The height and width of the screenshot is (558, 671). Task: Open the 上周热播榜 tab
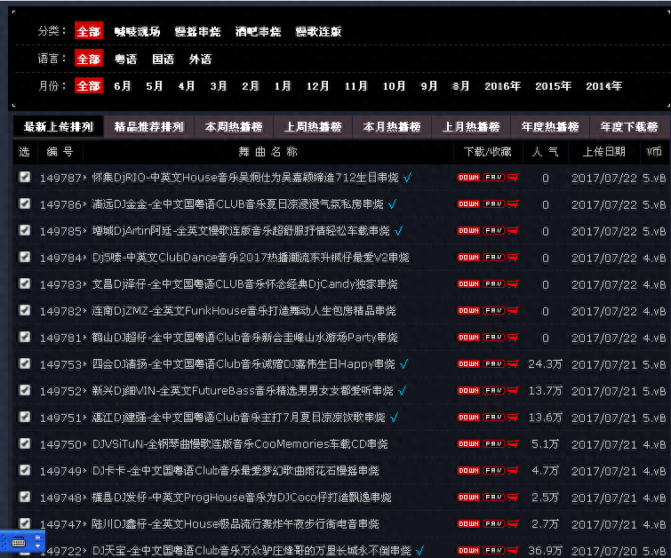313,127
